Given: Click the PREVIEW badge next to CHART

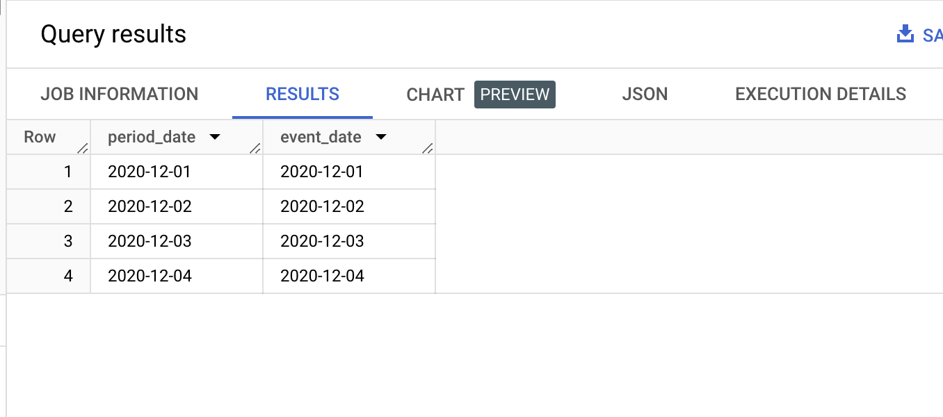Looking at the screenshot, I should [x=515, y=95].
